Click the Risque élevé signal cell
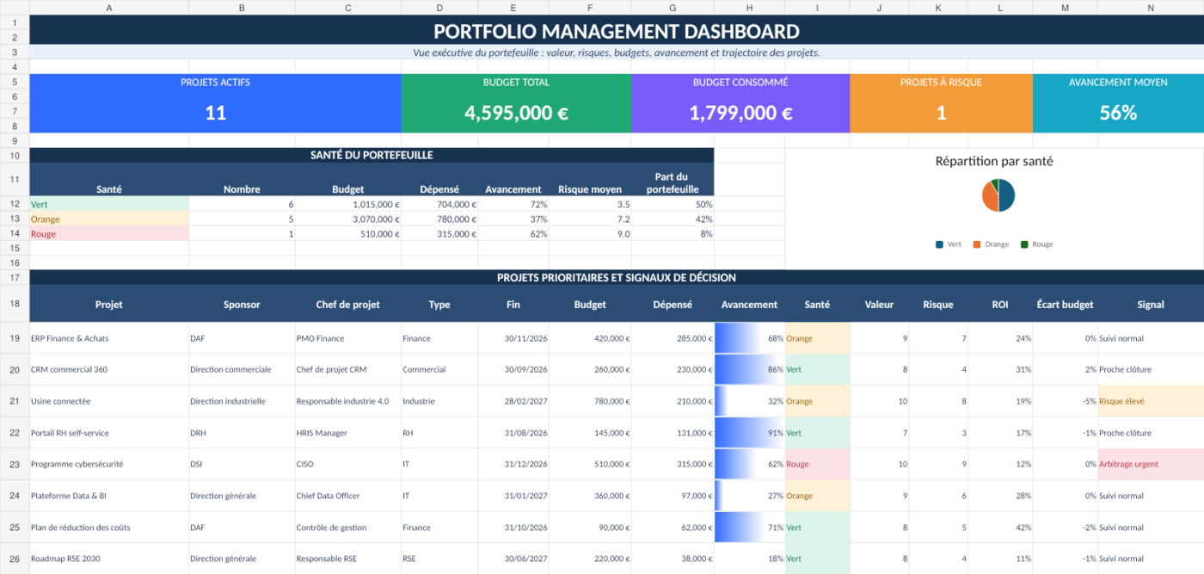The height and width of the screenshot is (574, 1204). [x=1151, y=401]
